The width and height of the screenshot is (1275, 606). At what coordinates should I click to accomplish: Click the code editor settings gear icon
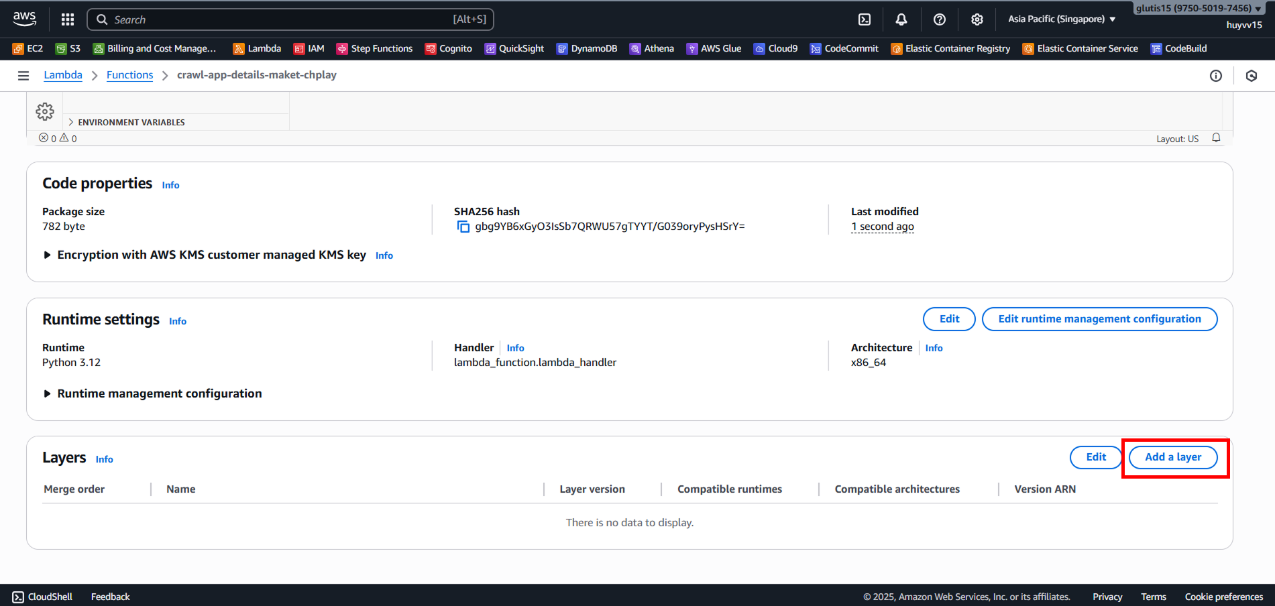pyautogui.click(x=45, y=111)
